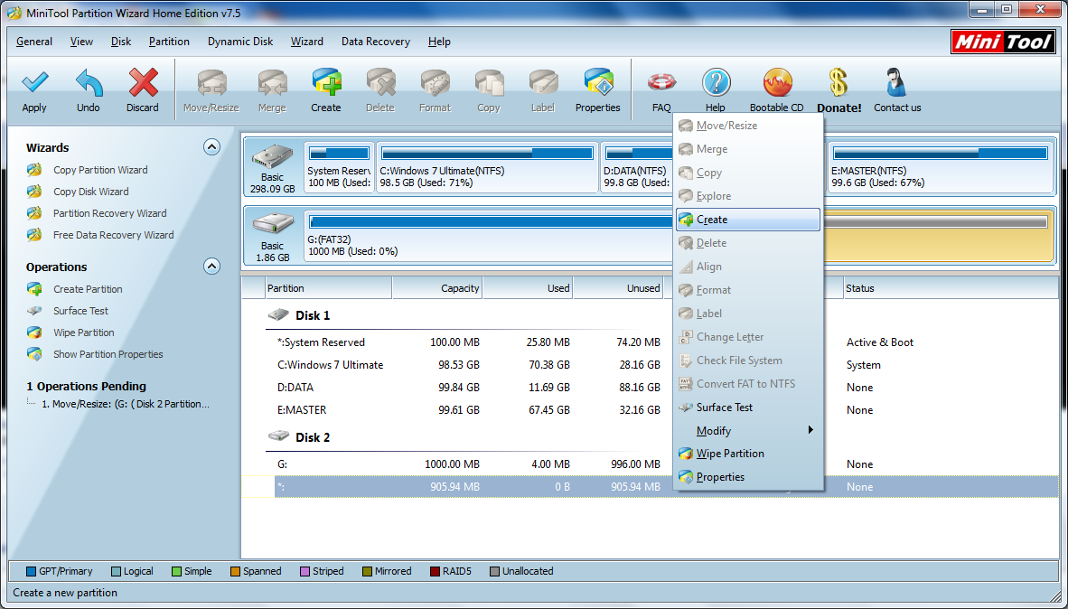This screenshot has height=609, width=1068.
Task: Click the Donate dollar icon
Action: (838, 83)
